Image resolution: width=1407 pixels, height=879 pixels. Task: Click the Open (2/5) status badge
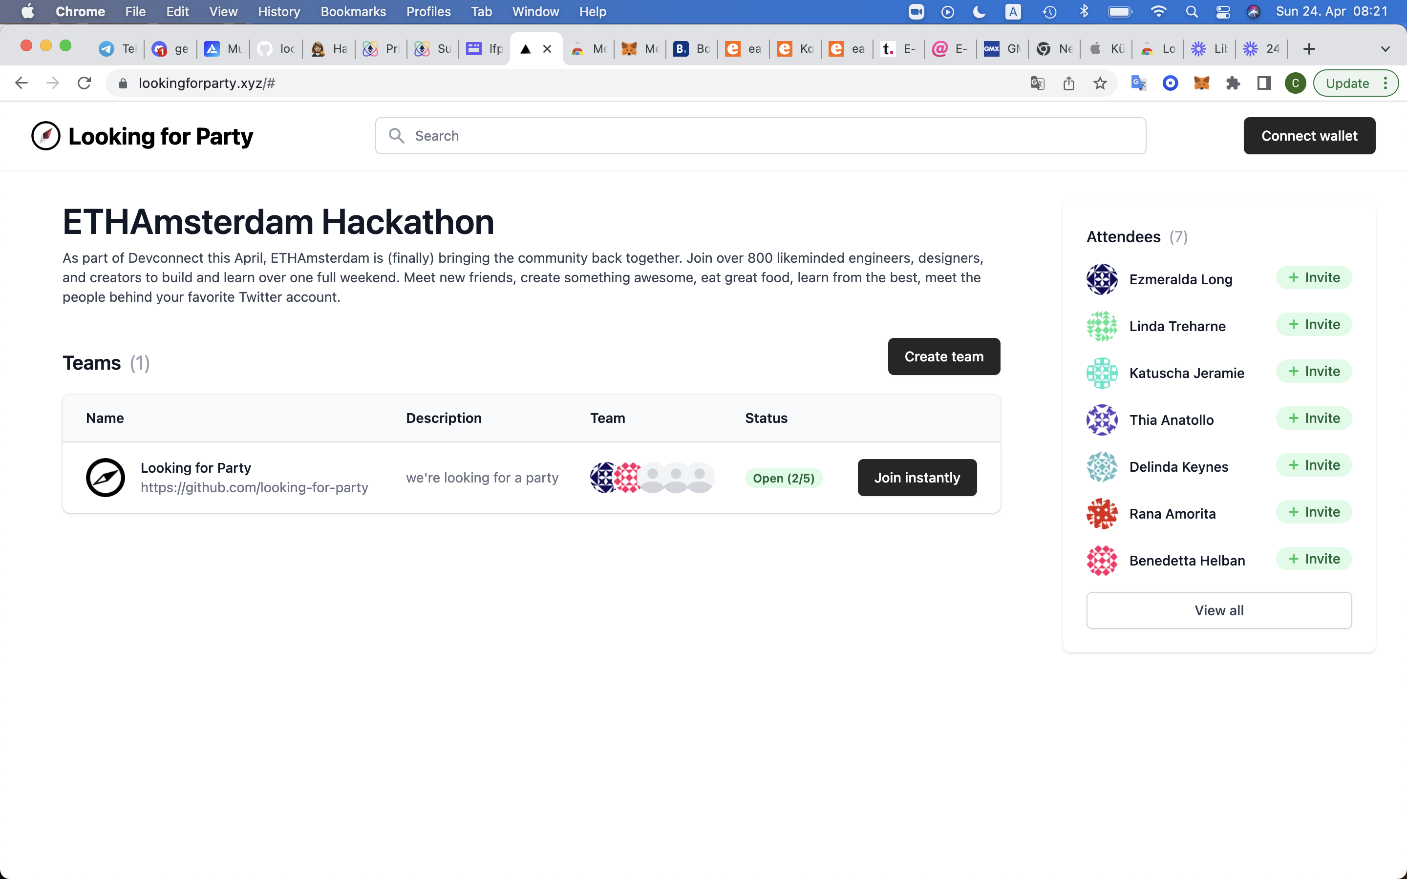[783, 479]
